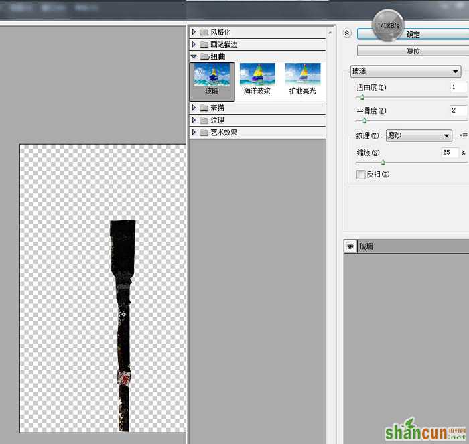Viewport: 469px width, 444px height.
Task: Select the 玻璃 filter thumbnail
Action: (212, 82)
